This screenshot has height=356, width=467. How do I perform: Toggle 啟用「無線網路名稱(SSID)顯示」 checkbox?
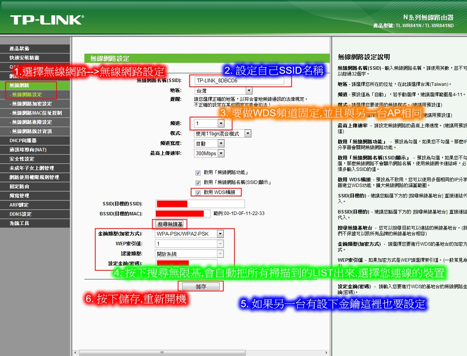(198, 183)
